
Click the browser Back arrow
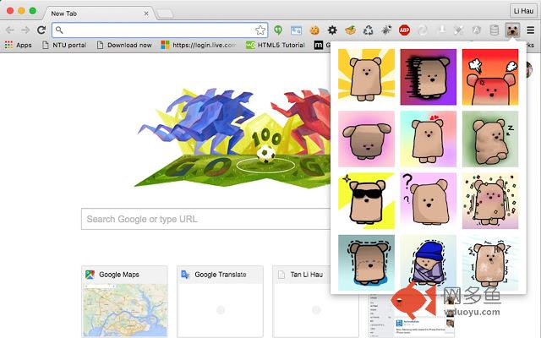pyautogui.click(x=9, y=30)
